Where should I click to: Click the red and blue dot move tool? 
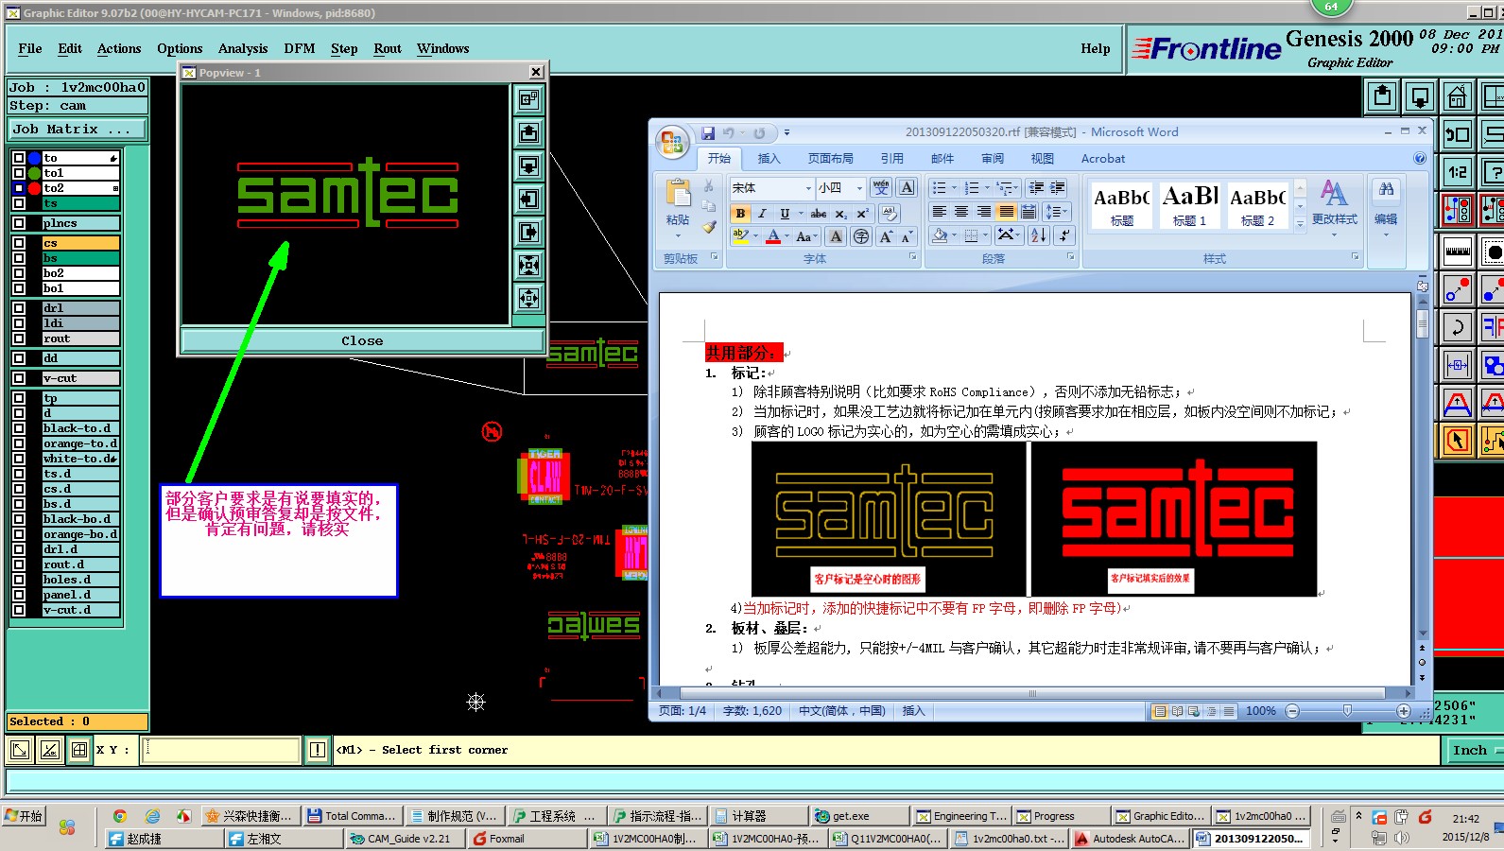point(1457,289)
